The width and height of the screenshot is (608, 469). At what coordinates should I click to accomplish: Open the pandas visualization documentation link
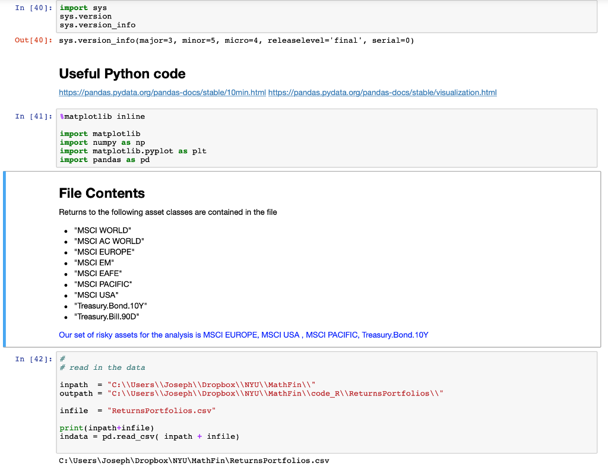[382, 92]
